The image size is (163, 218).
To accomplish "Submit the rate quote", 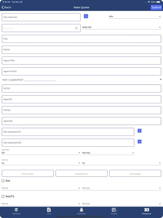I will tap(156, 7).
